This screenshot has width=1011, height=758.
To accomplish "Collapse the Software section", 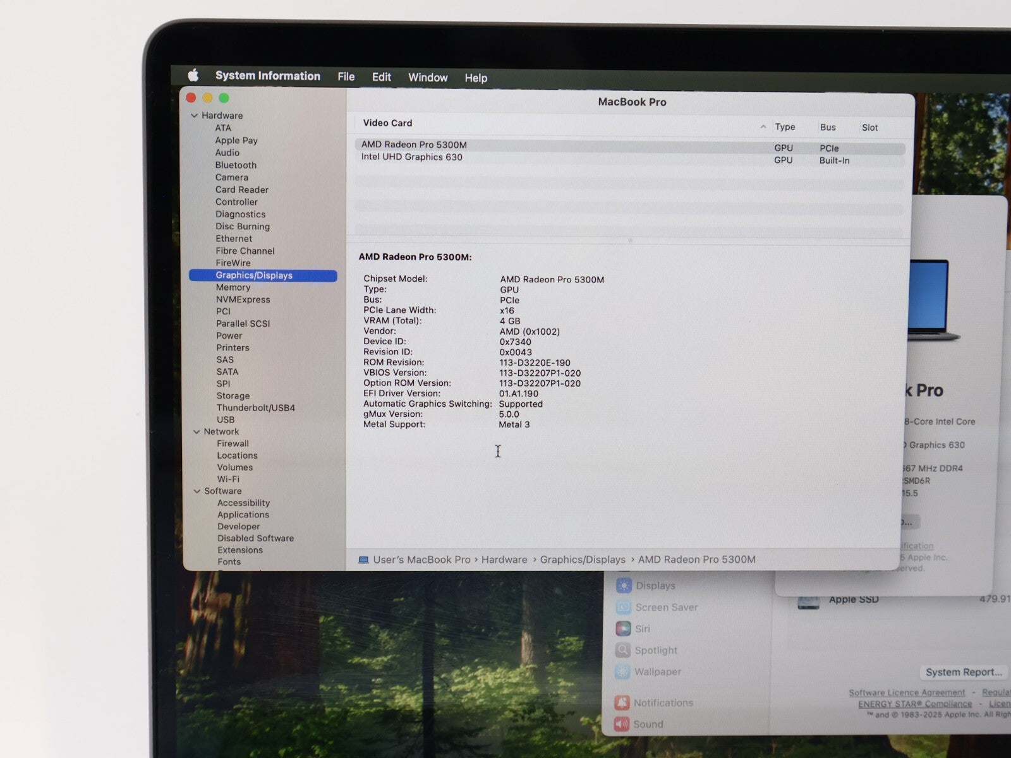I will coord(197,491).
